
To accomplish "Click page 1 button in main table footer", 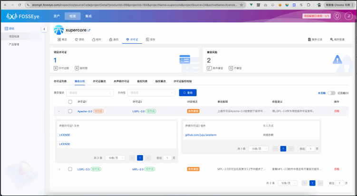I will click(312, 183).
